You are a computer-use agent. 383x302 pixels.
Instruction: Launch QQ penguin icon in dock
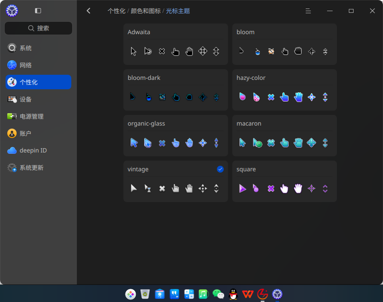coord(233,294)
